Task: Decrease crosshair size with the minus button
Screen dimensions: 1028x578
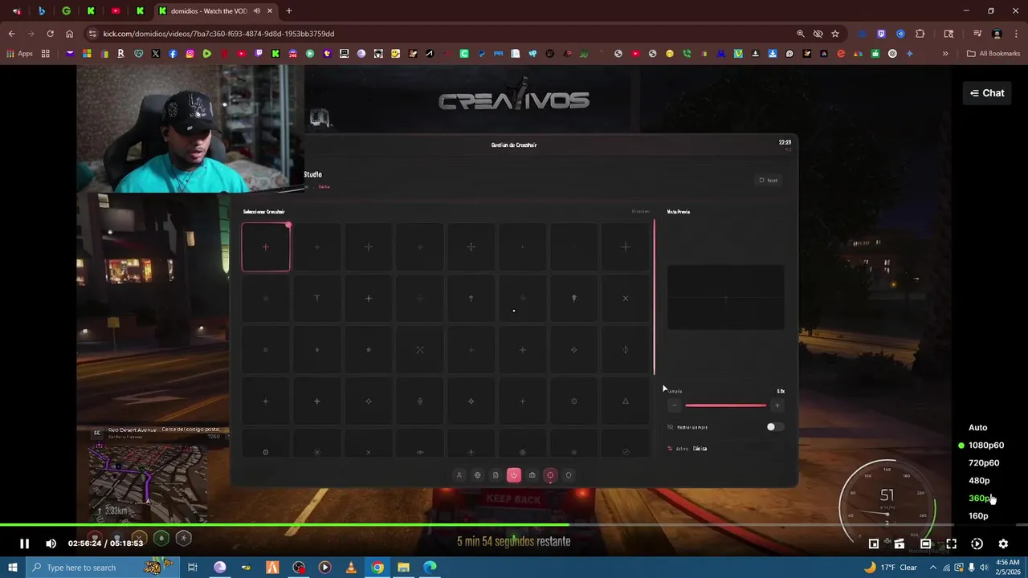Action: 674,405
